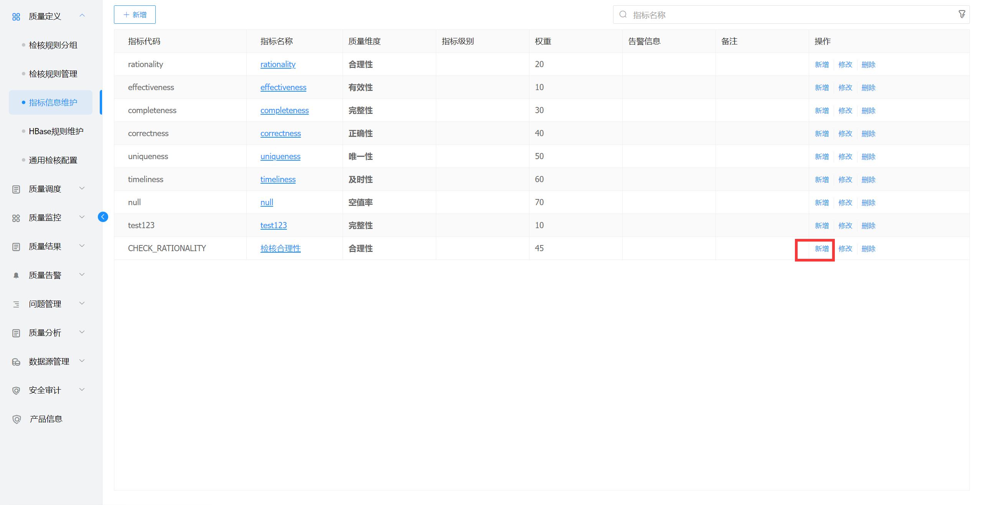Click 删除 for the test123 row
The width and height of the screenshot is (981, 505).
[x=868, y=225]
